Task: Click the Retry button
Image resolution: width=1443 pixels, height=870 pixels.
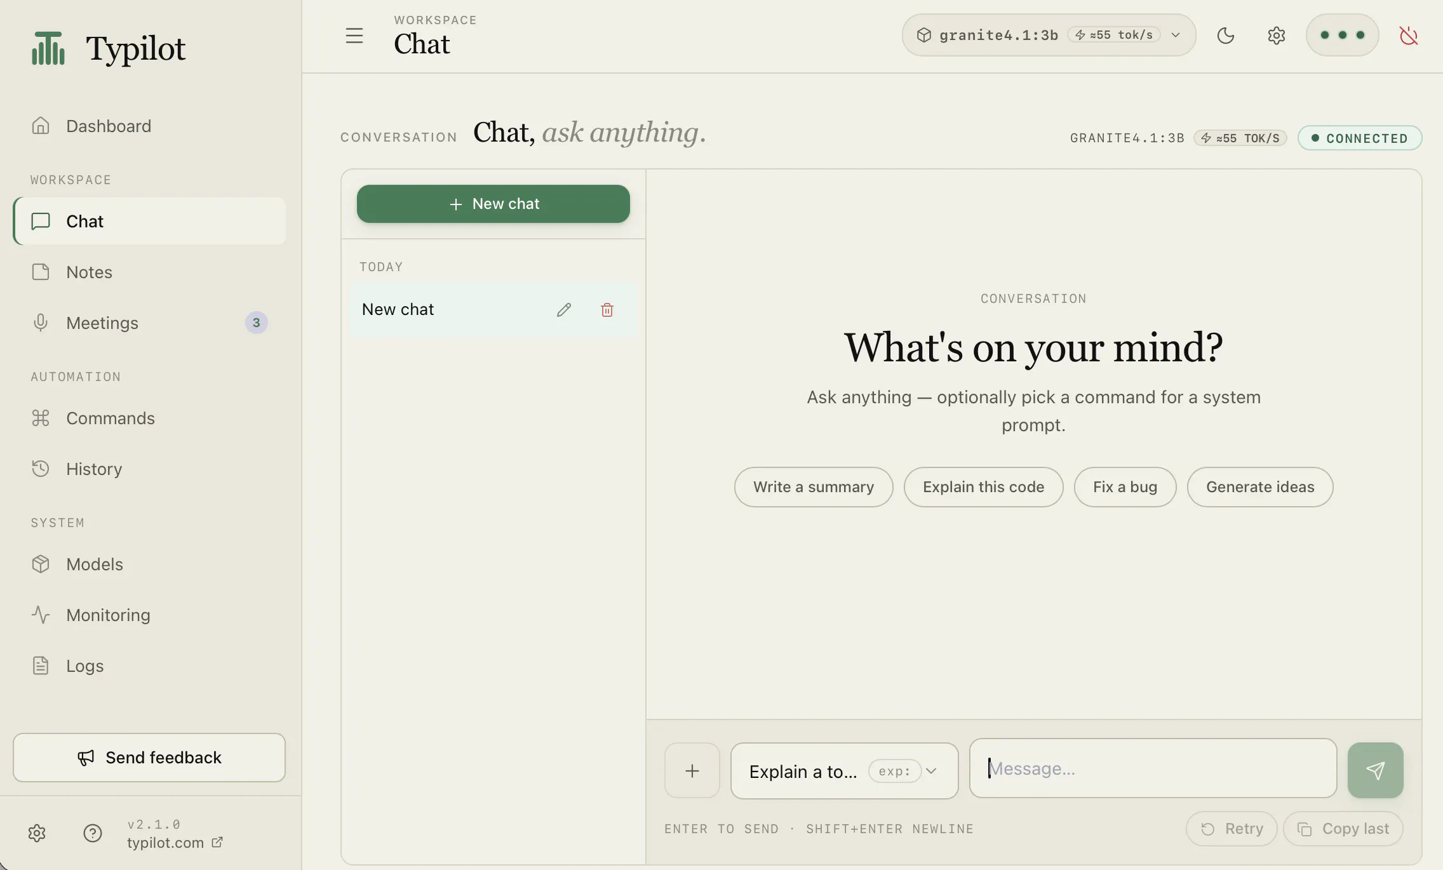Action: [1232, 829]
